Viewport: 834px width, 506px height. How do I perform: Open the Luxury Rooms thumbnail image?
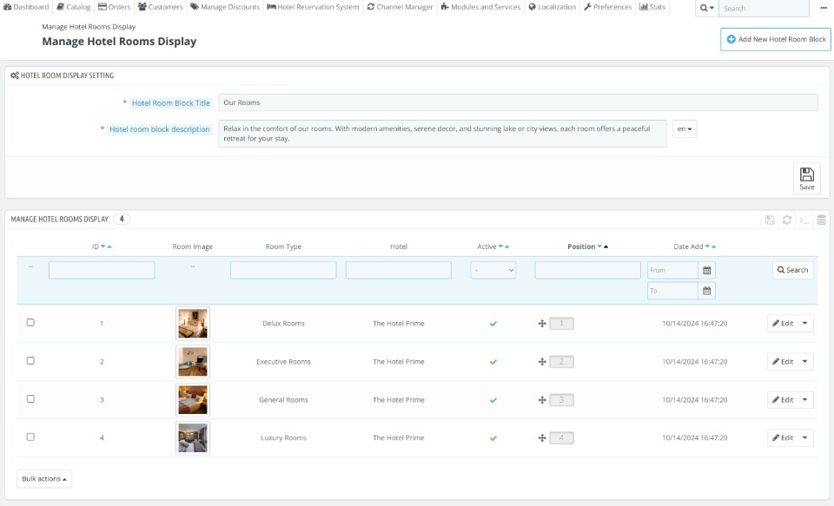pyautogui.click(x=193, y=438)
